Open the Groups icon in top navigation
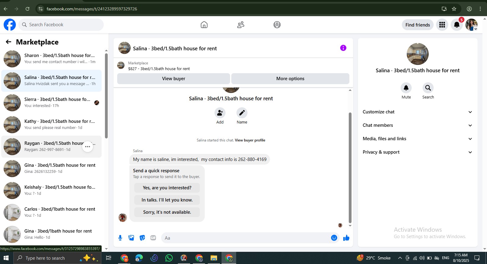The image size is (487, 264). coord(277,25)
